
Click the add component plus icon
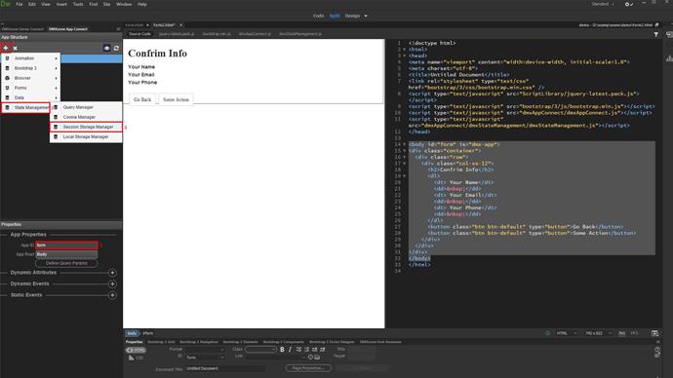pyautogui.click(x=6, y=48)
